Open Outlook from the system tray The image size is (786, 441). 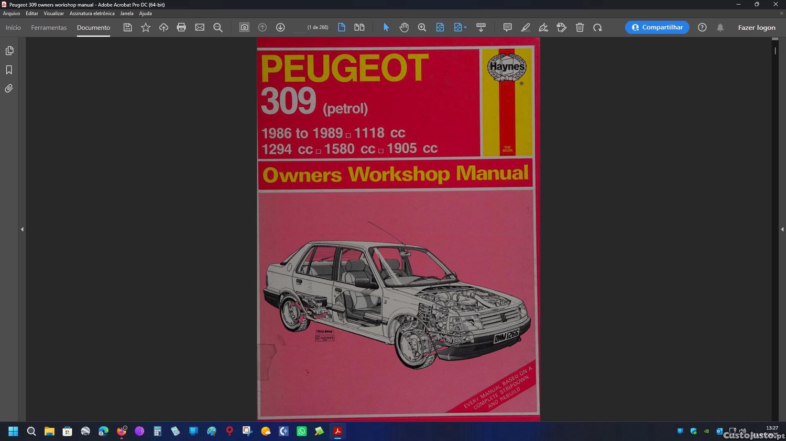point(719,431)
